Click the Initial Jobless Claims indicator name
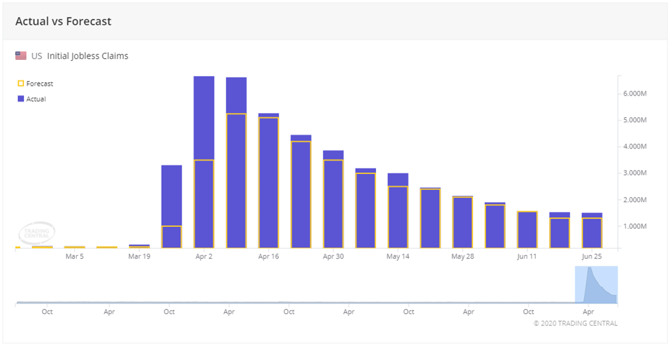Viewport: 669px width, 346px height. coord(88,56)
